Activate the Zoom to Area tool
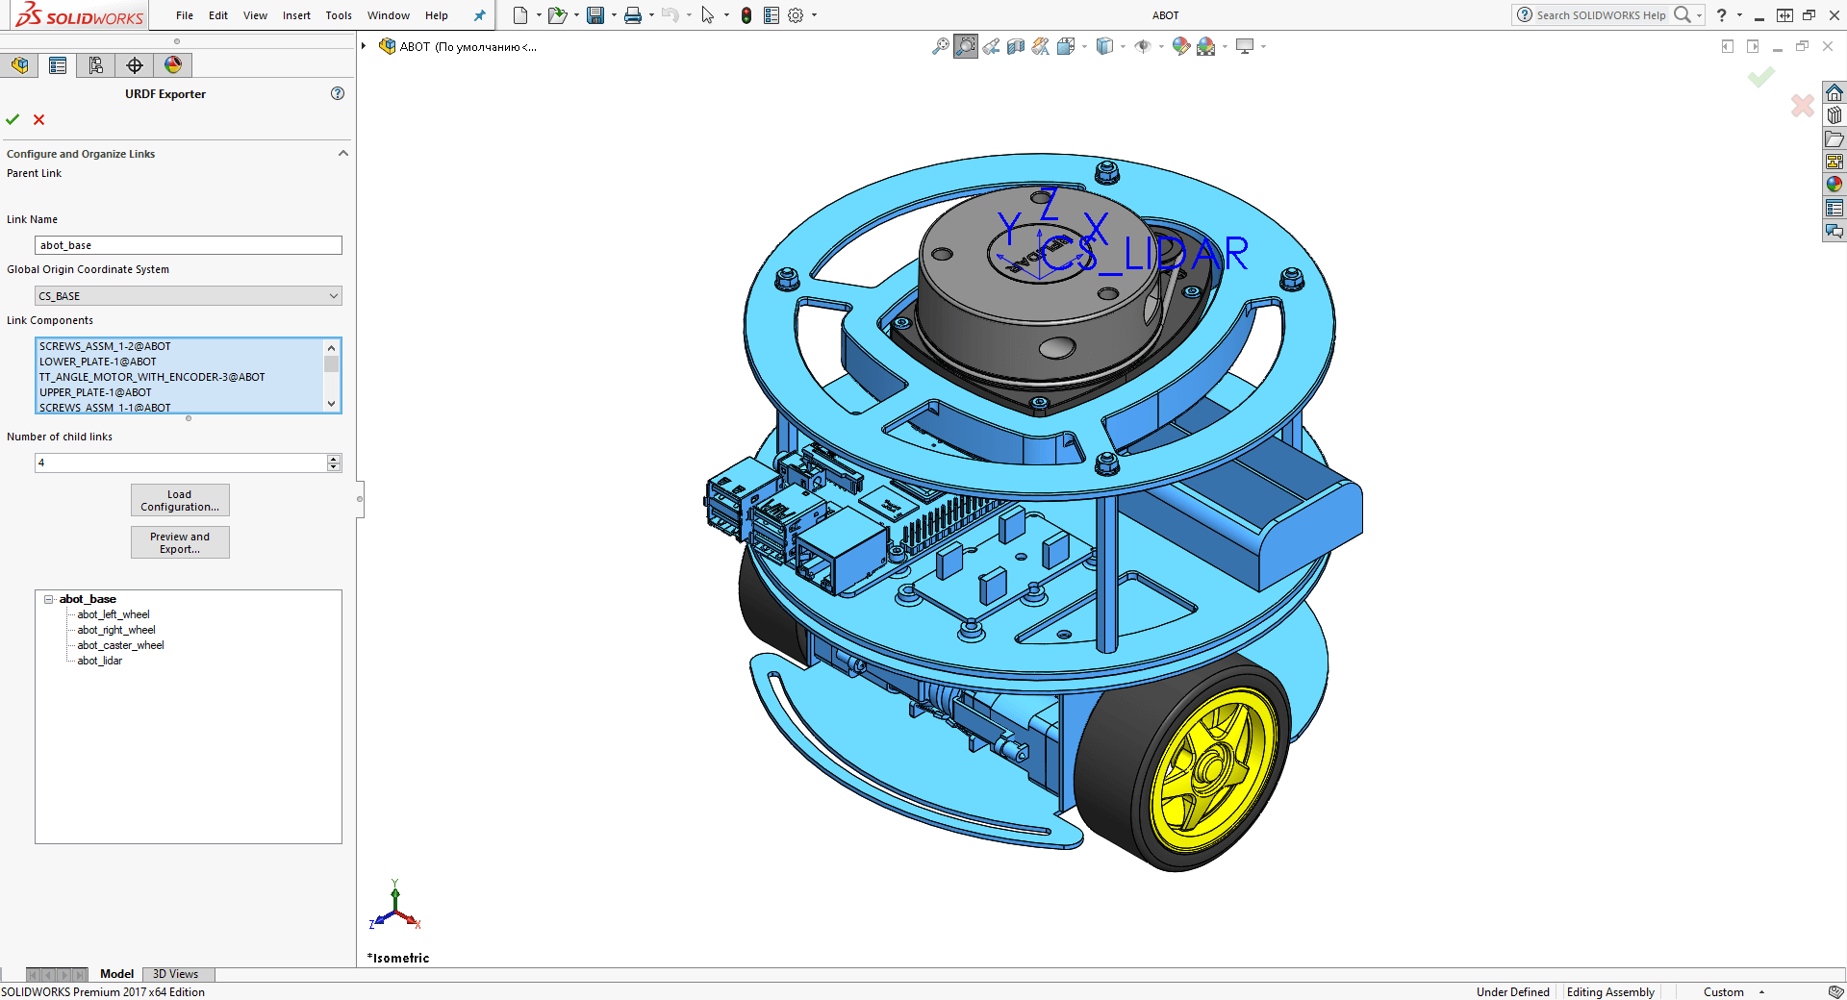Screen dimensions: 1847x1000 [965, 46]
